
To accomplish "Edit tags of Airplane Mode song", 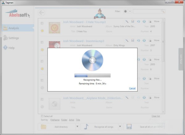I will (127, 98).
